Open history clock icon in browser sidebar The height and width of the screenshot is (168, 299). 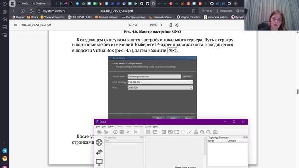(5, 4)
